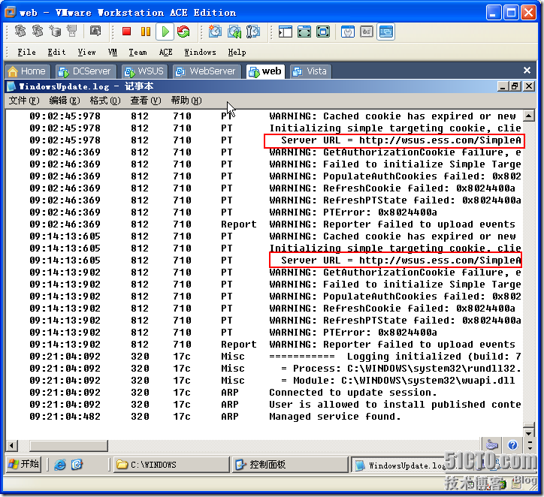Click the toolbar options chevron near tray

pyautogui.click(x=530, y=446)
